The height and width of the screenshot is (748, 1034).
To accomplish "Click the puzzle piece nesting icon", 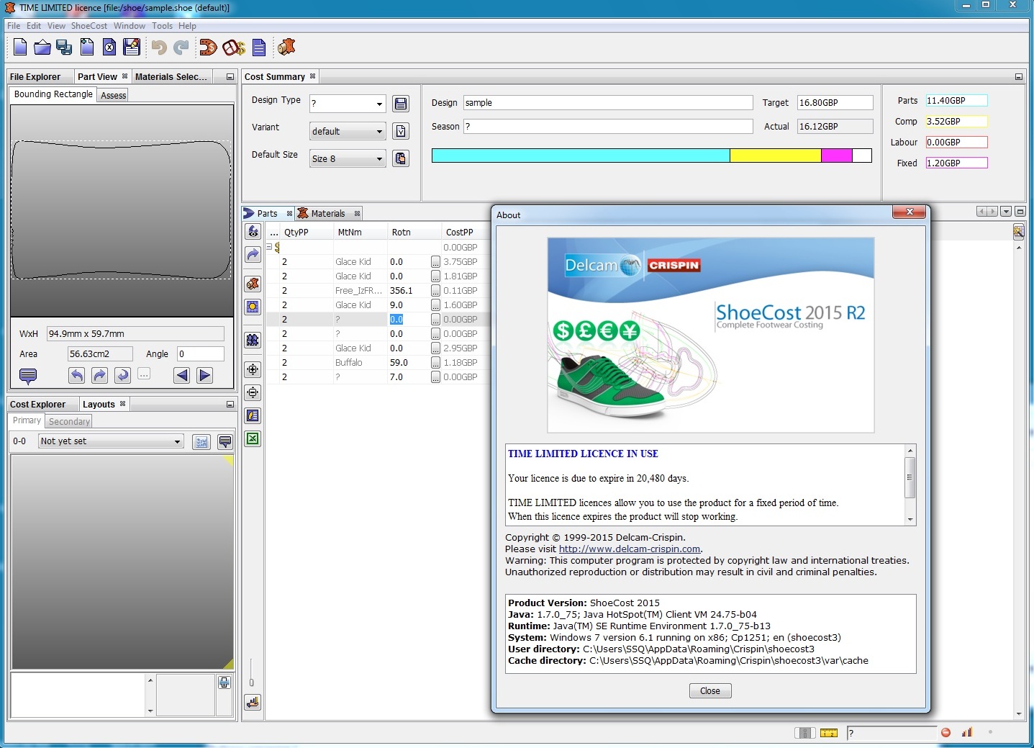I will coord(253,340).
